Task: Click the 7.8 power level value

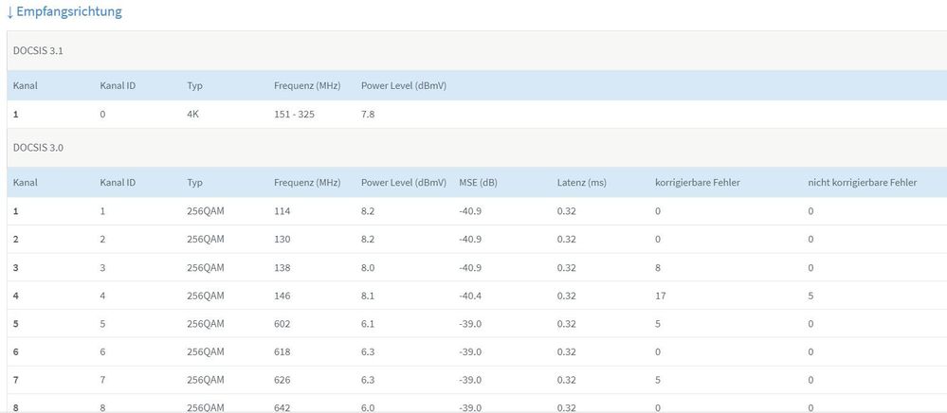Action: (x=370, y=115)
